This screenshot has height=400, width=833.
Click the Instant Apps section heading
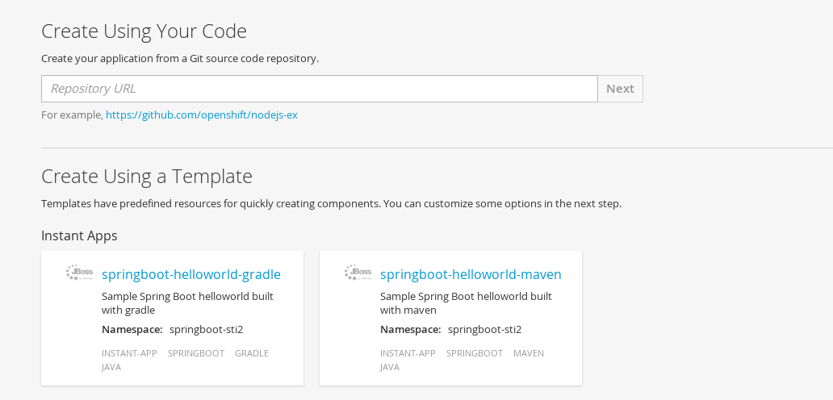tap(79, 235)
